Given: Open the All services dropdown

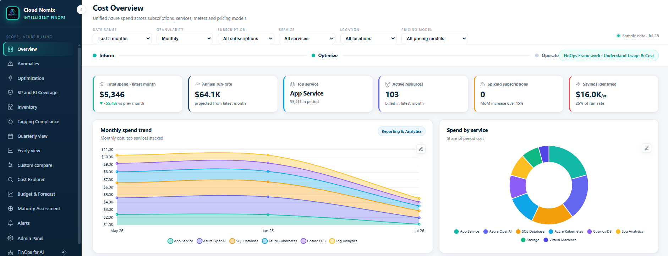Looking at the screenshot, I should [307, 38].
